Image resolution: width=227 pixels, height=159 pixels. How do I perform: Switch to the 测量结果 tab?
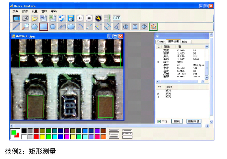click(173, 41)
